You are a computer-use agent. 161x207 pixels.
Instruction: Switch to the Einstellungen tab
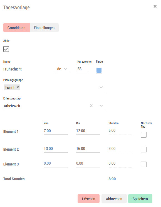[x=44, y=28]
